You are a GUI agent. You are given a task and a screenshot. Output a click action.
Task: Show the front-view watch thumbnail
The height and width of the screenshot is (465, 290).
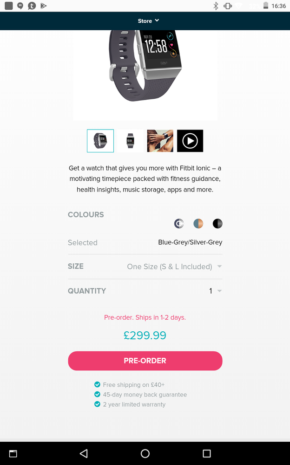(130, 141)
